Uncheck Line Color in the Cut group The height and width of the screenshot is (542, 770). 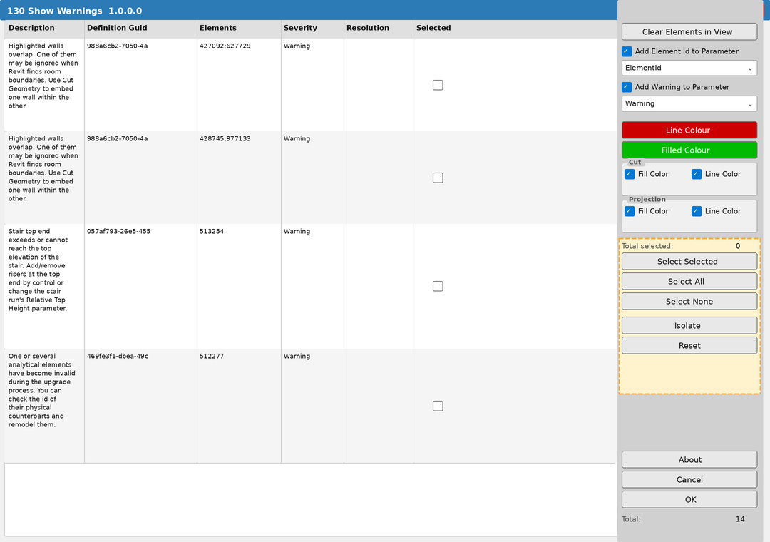[697, 173]
